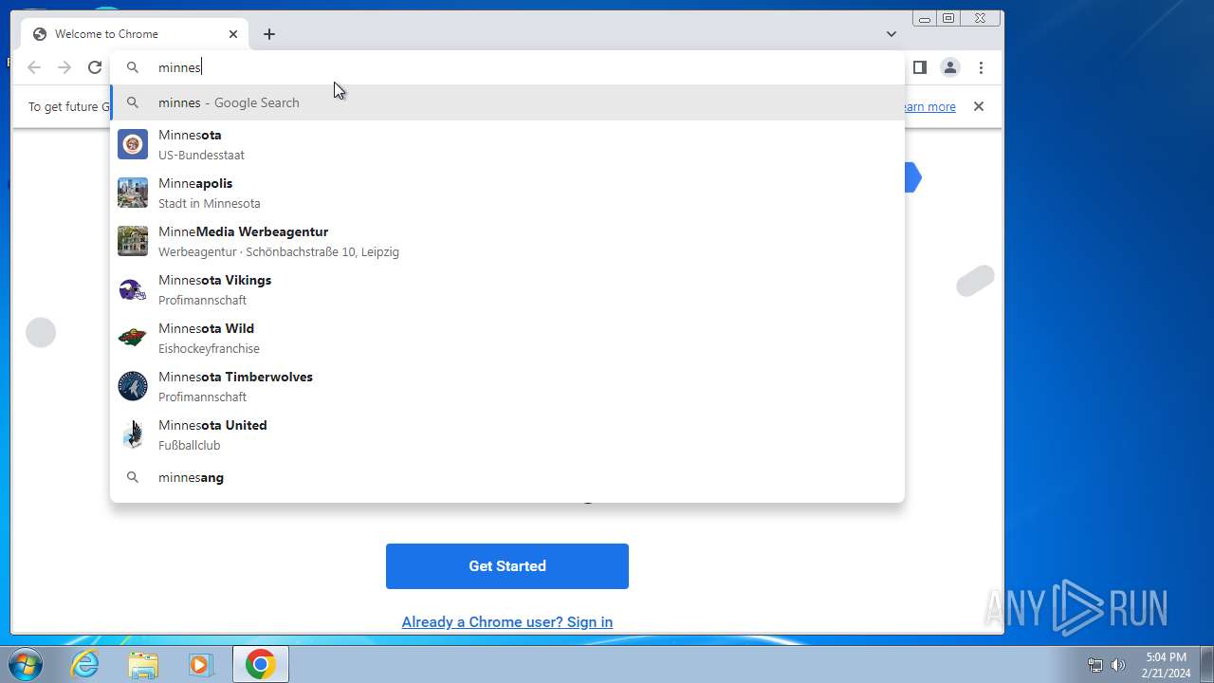Click the Minnesota United logo
The width and height of the screenshot is (1214, 683).
click(x=133, y=434)
